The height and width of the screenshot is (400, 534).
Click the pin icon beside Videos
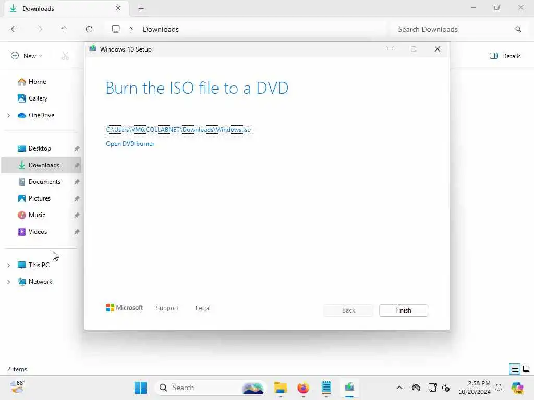77,232
